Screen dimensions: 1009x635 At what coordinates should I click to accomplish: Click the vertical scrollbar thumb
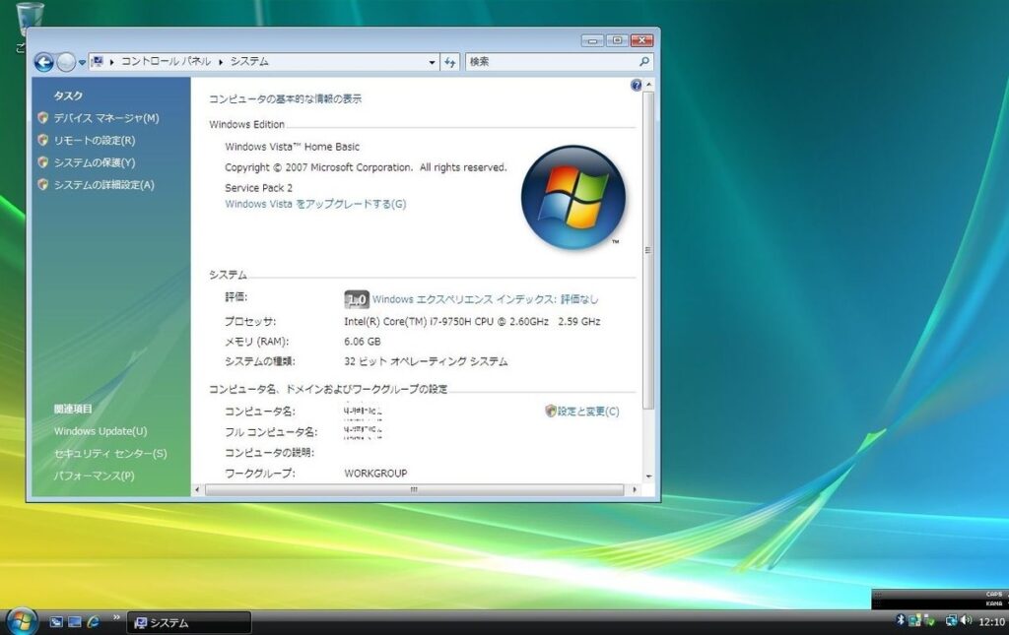pyautogui.click(x=648, y=250)
